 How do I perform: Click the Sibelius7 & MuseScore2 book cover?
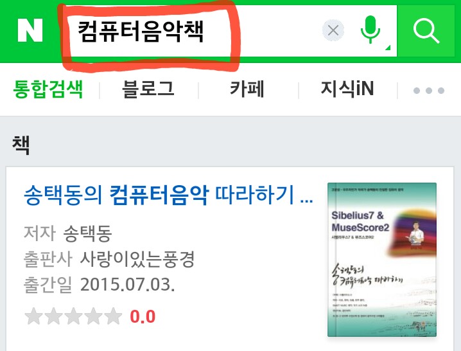(x=382, y=260)
